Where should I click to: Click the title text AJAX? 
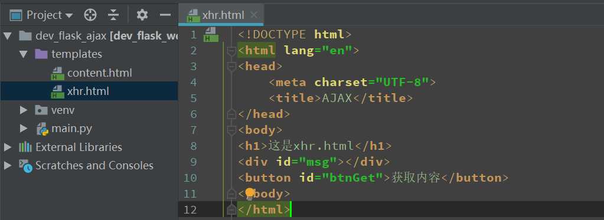point(337,98)
